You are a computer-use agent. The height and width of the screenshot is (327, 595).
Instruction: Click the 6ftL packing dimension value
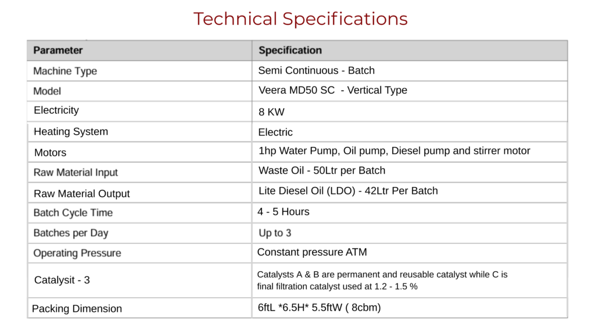[x=319, y=308]
